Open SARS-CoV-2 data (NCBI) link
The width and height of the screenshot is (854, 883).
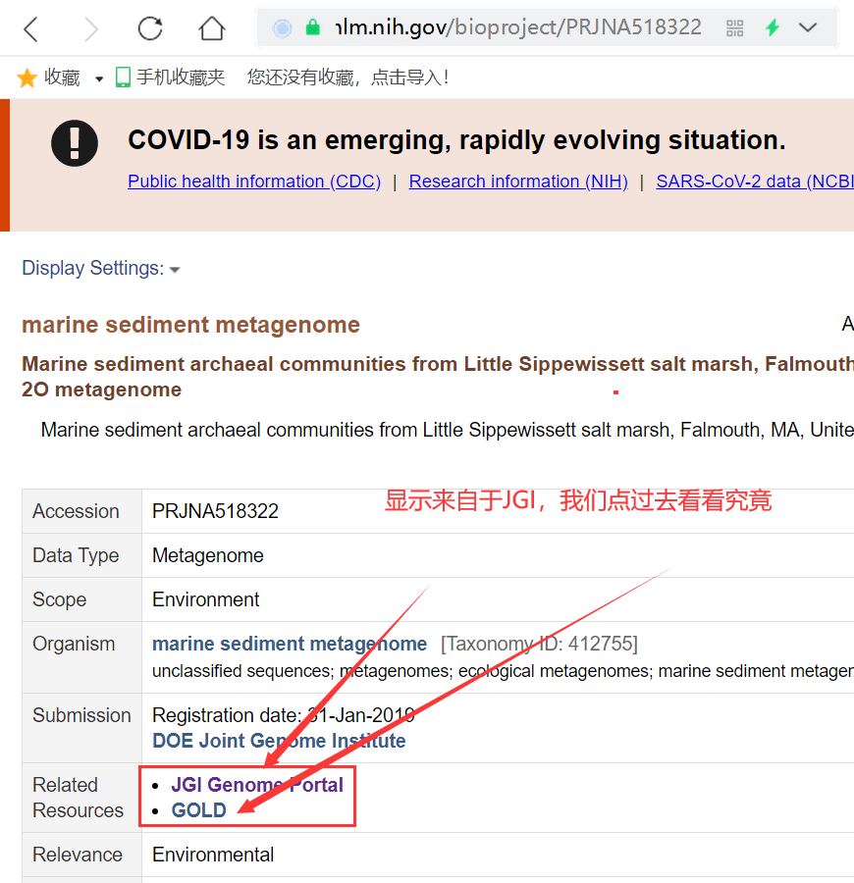tap(755, 182)
